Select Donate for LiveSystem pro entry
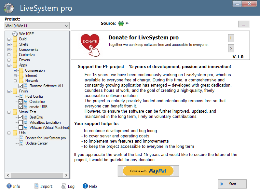The image size is (260, 196). click(45, 138)
